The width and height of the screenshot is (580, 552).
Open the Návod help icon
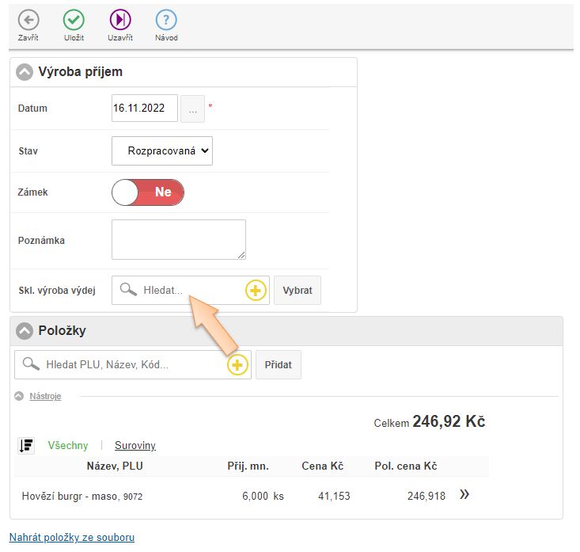pos(166,21)
